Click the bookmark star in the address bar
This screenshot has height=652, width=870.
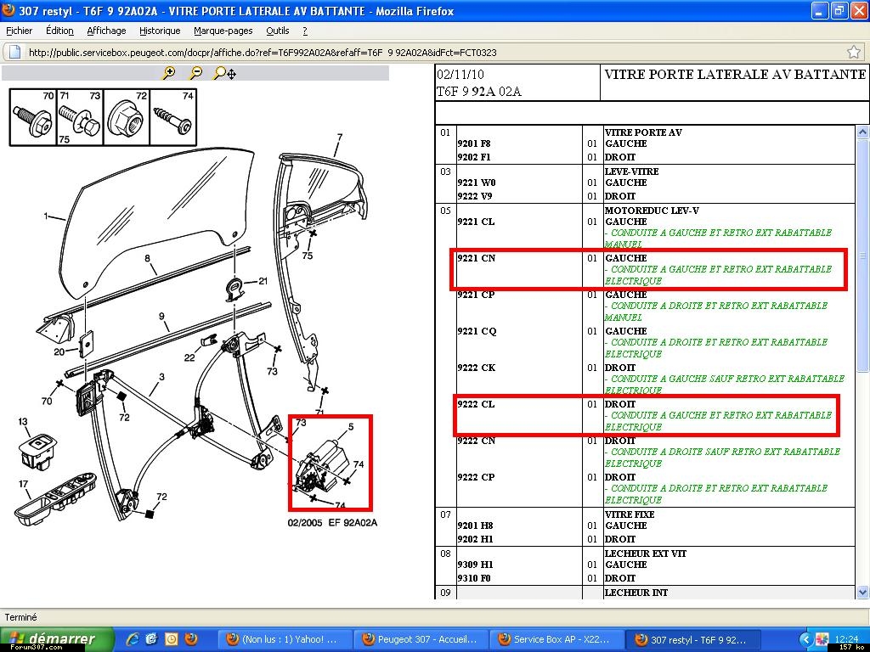(854, 52)
